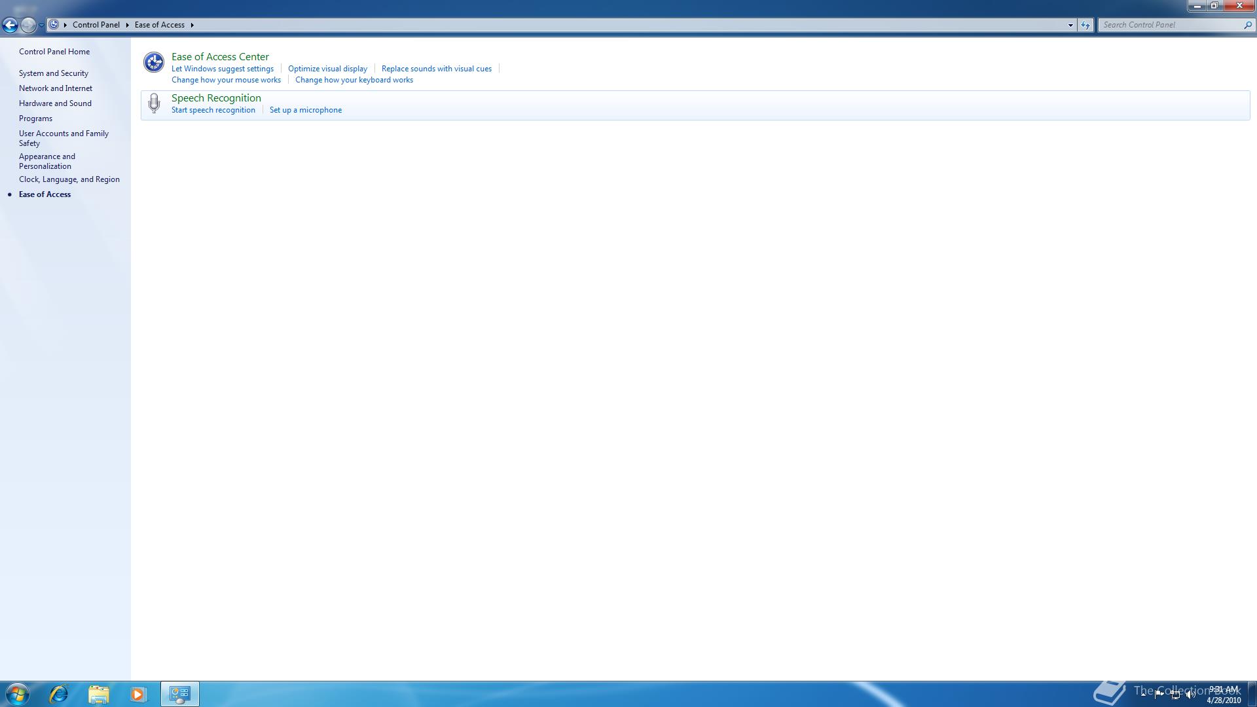Expand the arrow after Control Panel breadcrumb
The width and height of the screenshot is (1257, 707).
[x=127, y=25]
